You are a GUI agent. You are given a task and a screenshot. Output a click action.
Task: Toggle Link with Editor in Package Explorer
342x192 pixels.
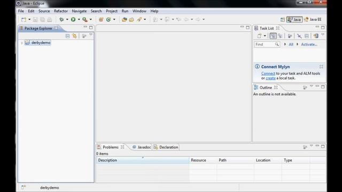coord(75,36)
